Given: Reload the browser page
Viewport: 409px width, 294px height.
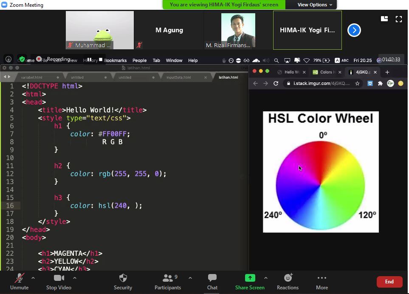Looking at the screenshot, I should point(276,83).
